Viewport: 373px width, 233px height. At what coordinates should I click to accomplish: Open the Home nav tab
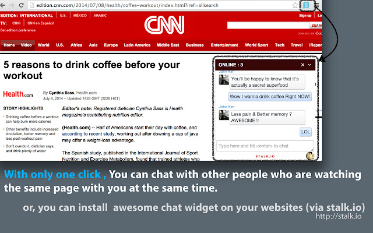9,45
